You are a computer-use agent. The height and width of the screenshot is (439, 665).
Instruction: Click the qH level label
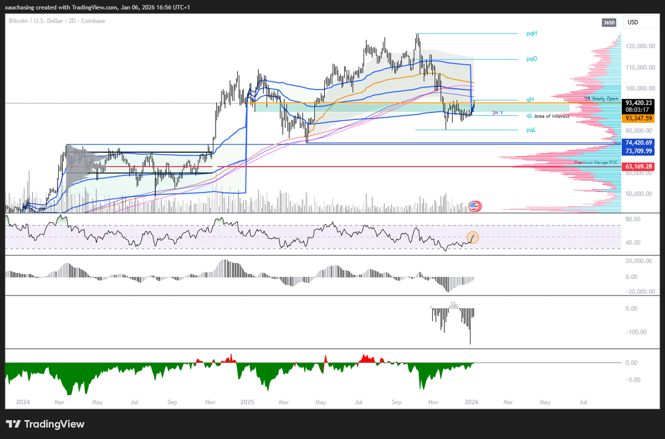(x=530, y=100)
